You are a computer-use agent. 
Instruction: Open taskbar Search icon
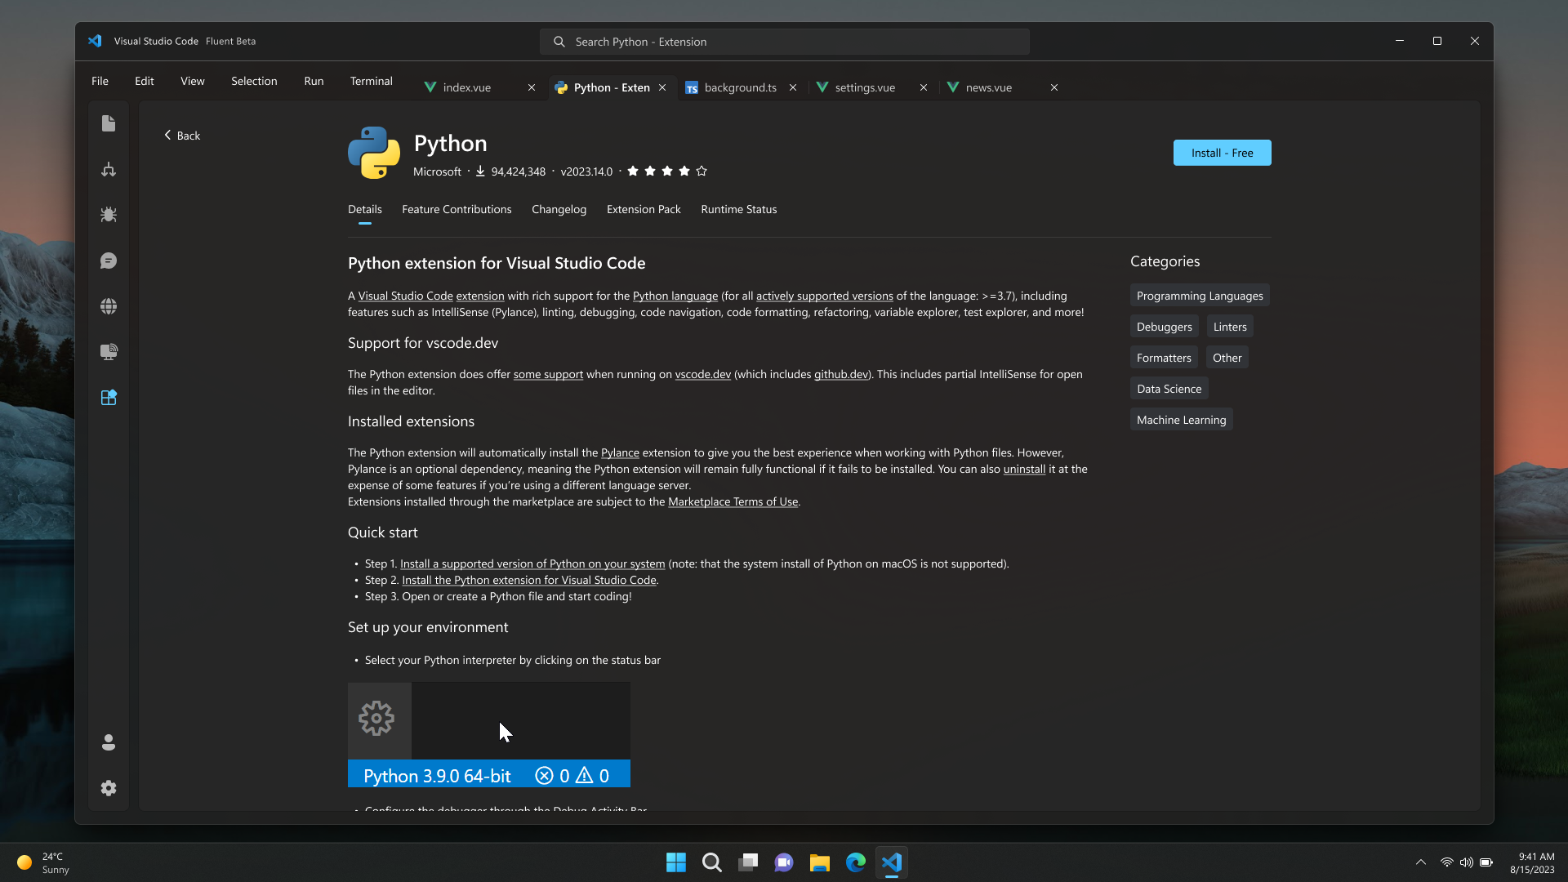click(x=712, y=862)
